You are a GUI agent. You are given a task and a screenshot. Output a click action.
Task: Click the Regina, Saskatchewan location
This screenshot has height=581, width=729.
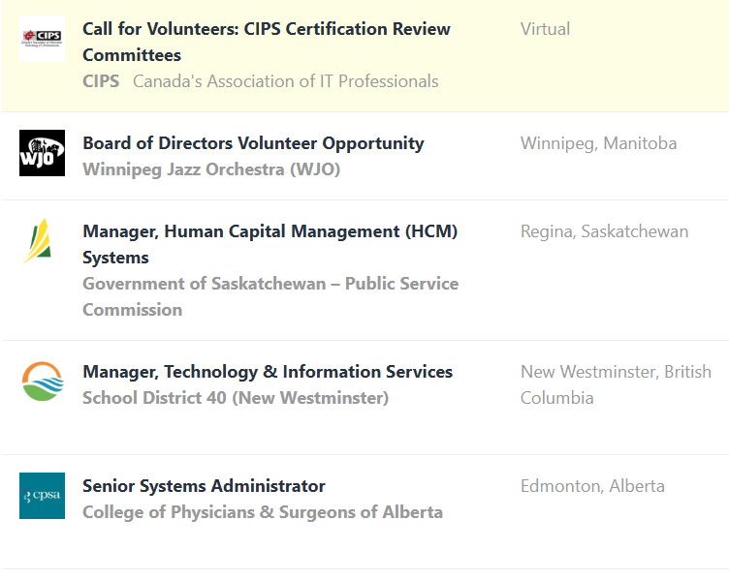pyautogui.click(x=604, y=231)
